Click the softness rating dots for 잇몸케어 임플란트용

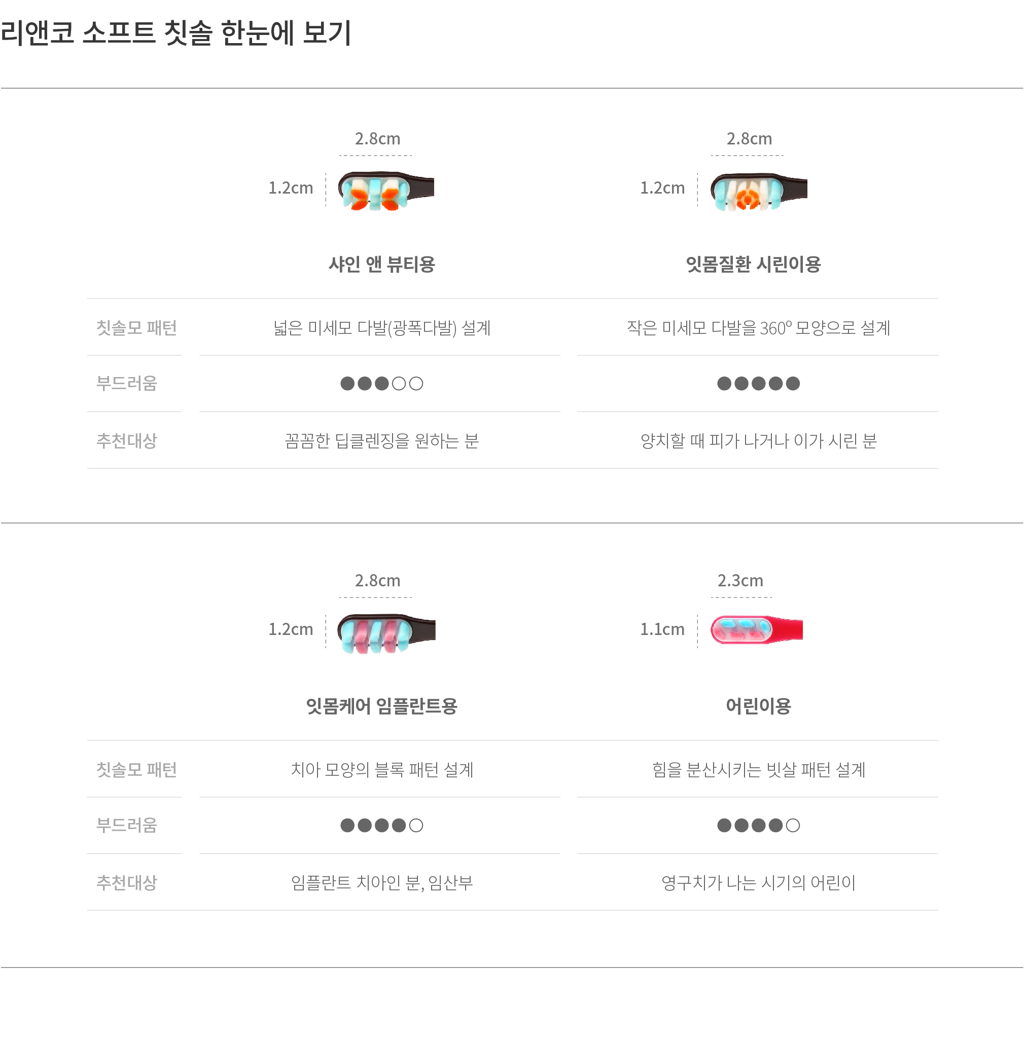pos(382,826)
